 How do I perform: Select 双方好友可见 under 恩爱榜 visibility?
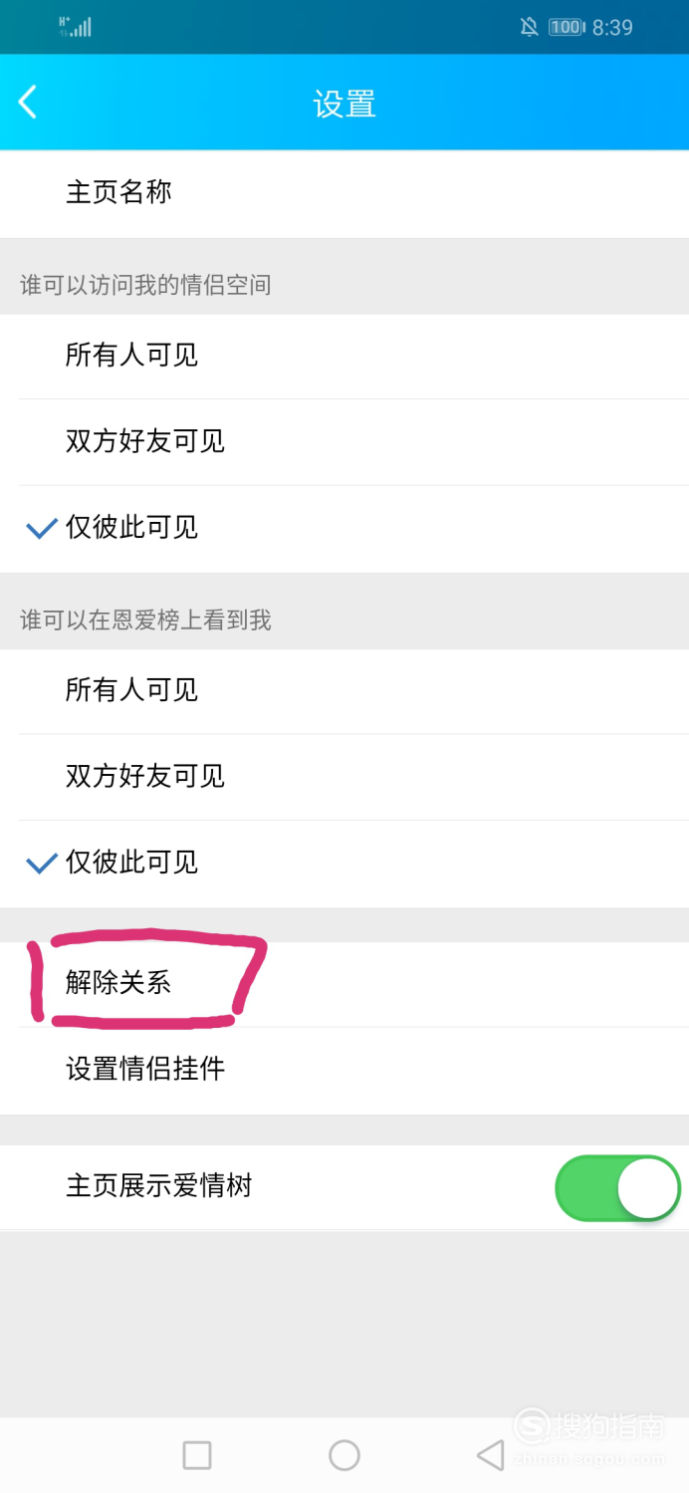(344, 777)
